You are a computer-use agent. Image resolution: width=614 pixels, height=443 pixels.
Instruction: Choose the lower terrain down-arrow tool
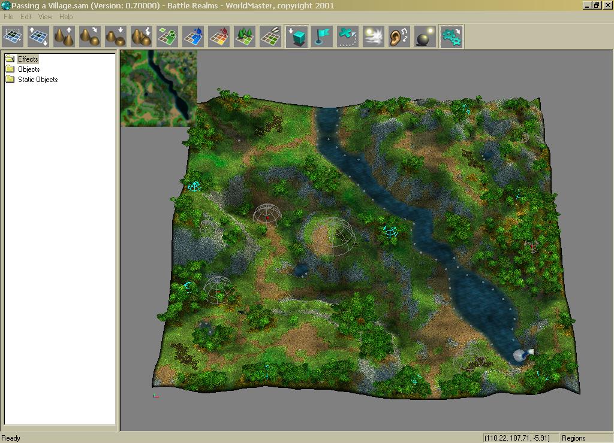[116, 37]
